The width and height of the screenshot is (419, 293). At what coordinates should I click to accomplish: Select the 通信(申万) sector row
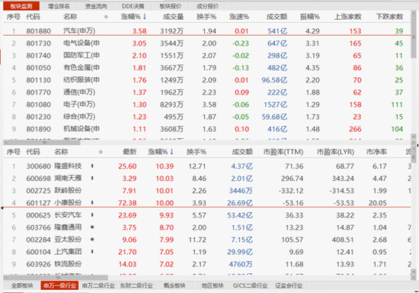(206, 92)
